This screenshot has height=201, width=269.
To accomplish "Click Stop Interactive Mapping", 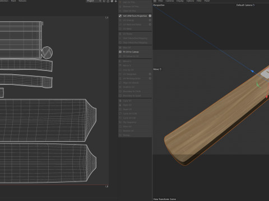I will click(x=135, y=42).
